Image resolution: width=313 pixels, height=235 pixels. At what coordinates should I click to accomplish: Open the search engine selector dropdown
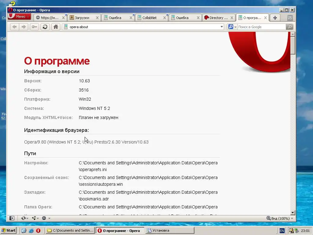click(232, 27)
